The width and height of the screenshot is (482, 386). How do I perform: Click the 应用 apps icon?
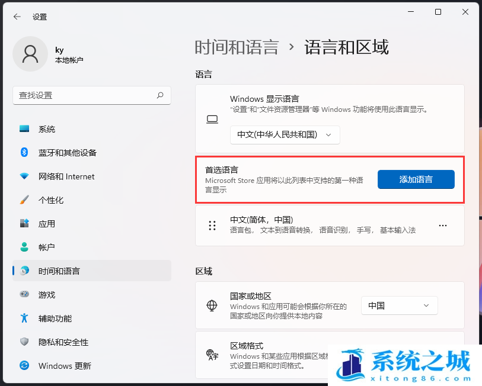[x=24, y=223]
